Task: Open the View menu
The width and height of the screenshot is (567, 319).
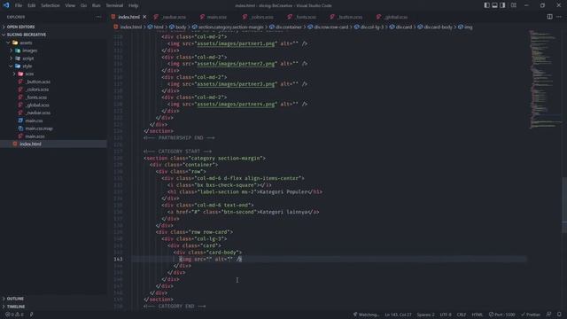Action: tap(70, 5)
